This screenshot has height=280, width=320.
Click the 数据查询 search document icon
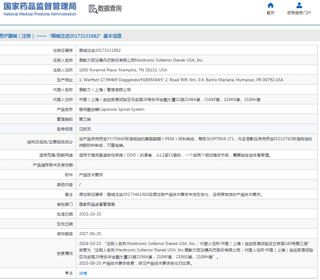tap(93, 9)
